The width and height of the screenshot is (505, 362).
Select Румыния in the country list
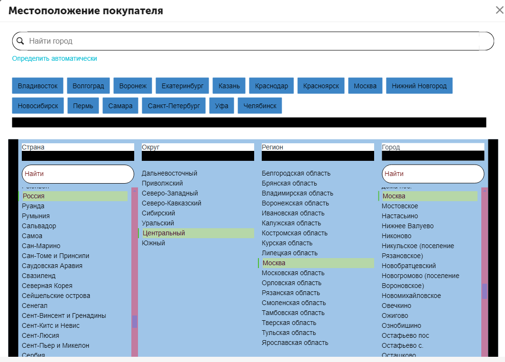pos(36,216)
